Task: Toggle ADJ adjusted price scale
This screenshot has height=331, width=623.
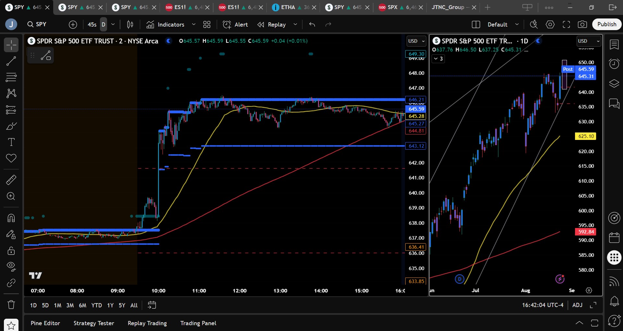Action: click(x=577, y=305)
